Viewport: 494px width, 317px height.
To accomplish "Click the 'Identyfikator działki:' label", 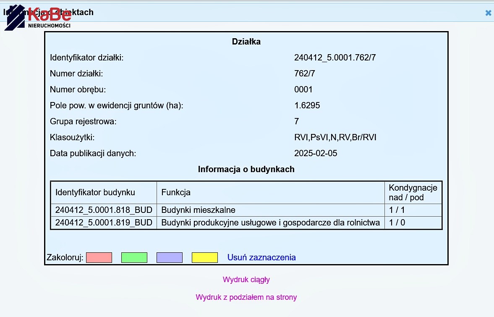I will pos(86,58).
